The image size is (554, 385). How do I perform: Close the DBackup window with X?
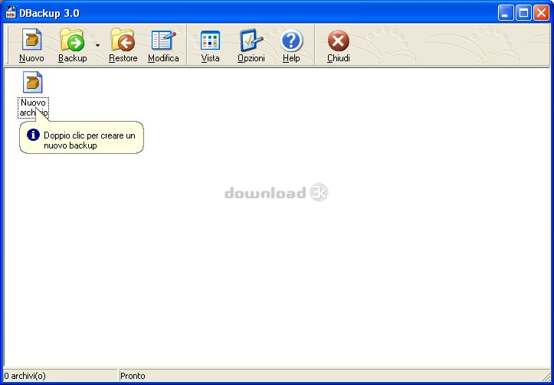click(x=541, y=13)
